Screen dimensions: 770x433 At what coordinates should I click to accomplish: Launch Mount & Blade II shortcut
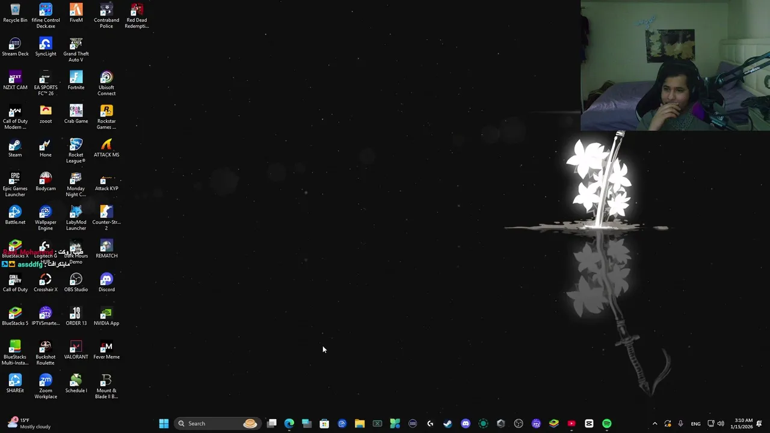tap(106, 387)
